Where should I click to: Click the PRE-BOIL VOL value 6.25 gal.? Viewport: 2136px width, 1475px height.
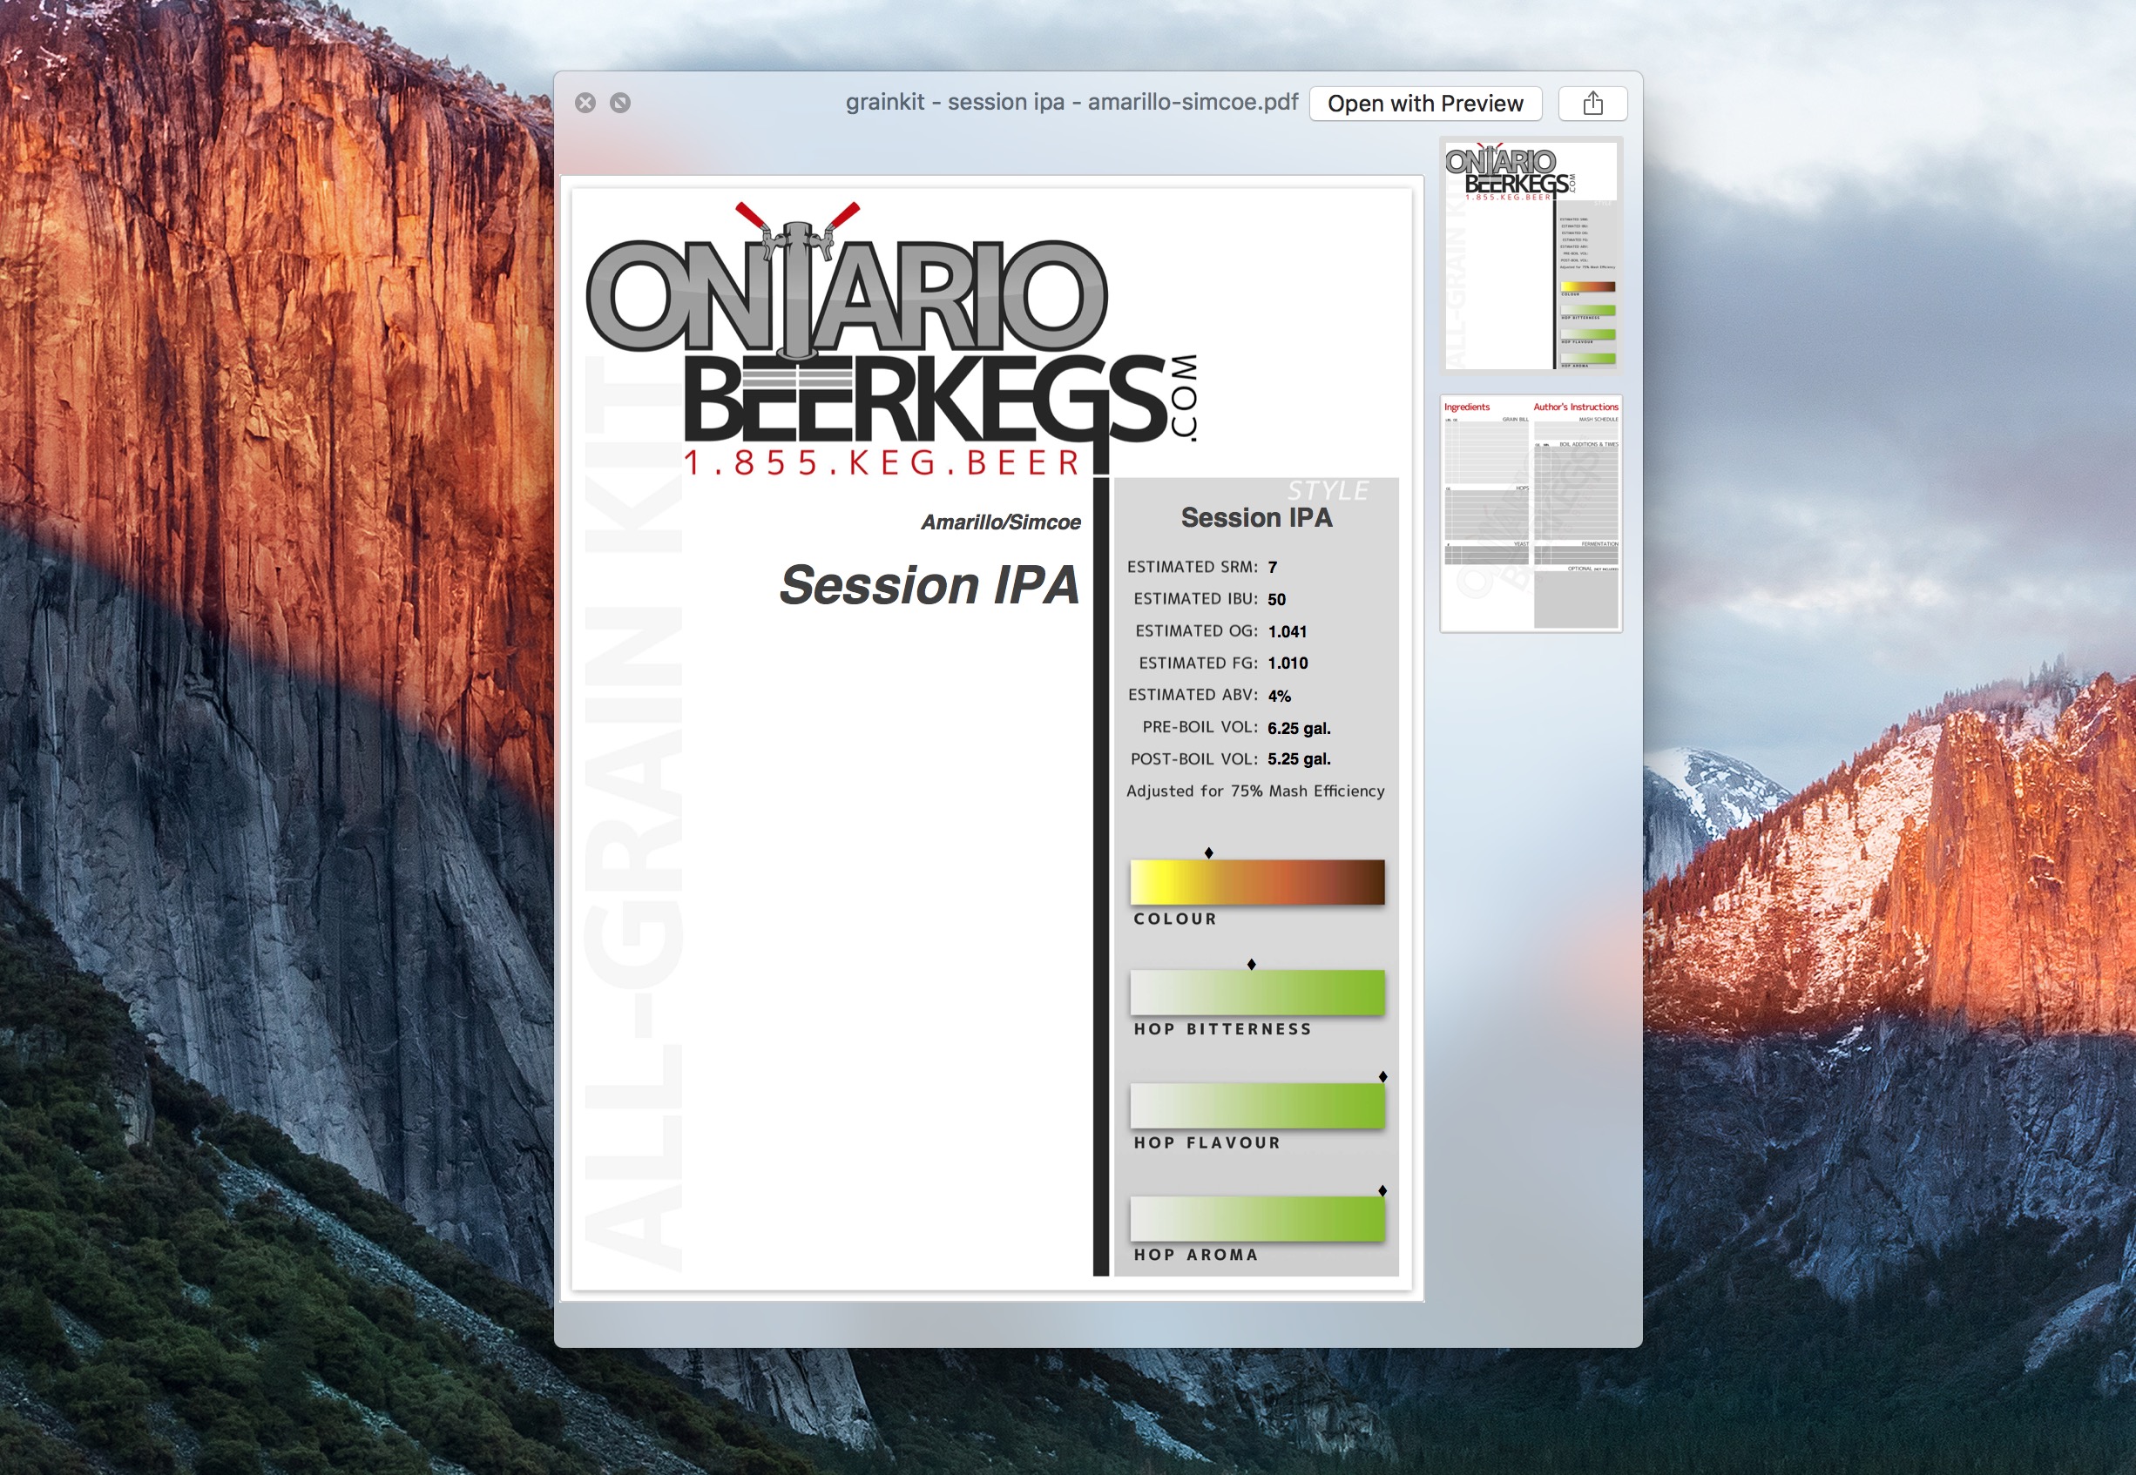click(x=1298, y=728)
